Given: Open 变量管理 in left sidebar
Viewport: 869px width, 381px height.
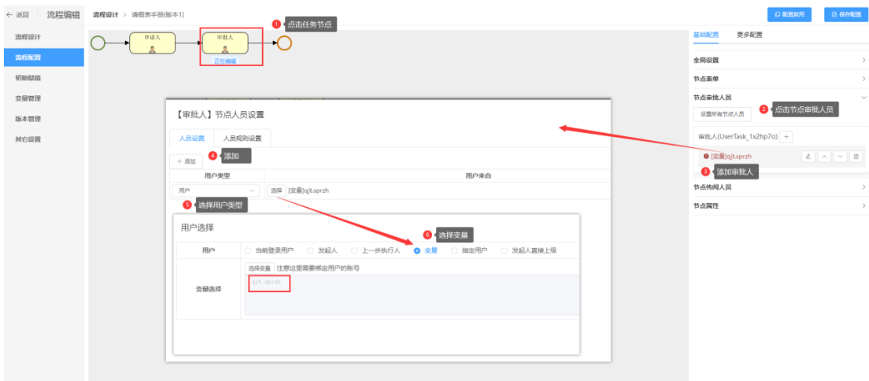Looking at the screenshot, I should pos(44,98).
